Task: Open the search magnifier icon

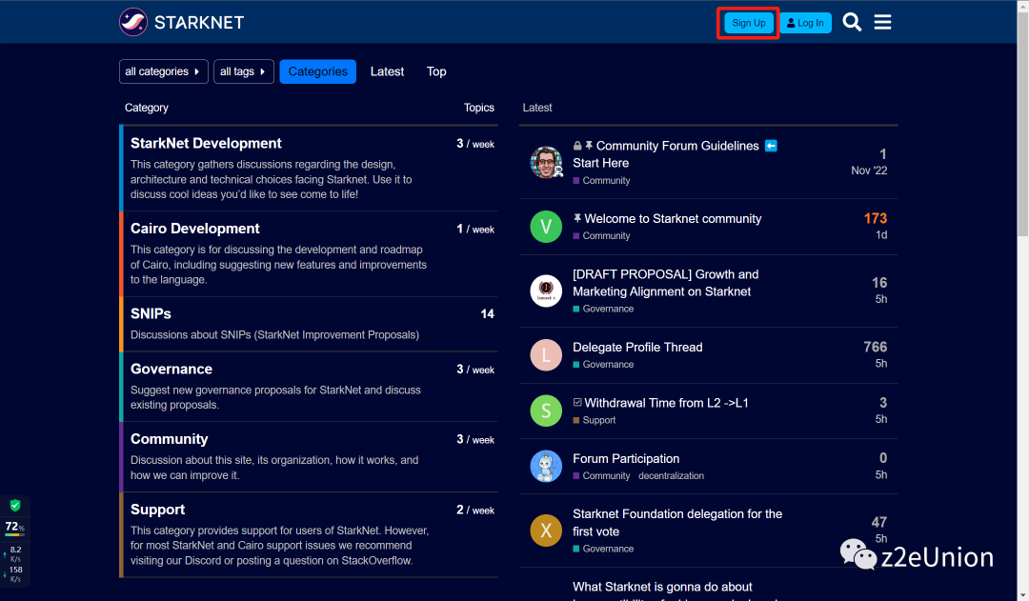Action: point(852,22)
